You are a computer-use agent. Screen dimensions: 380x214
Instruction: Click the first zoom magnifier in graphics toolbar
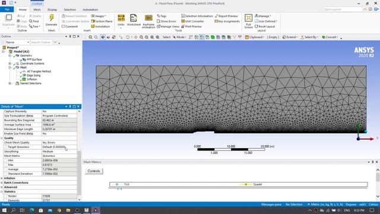click(x=90, y=37)
